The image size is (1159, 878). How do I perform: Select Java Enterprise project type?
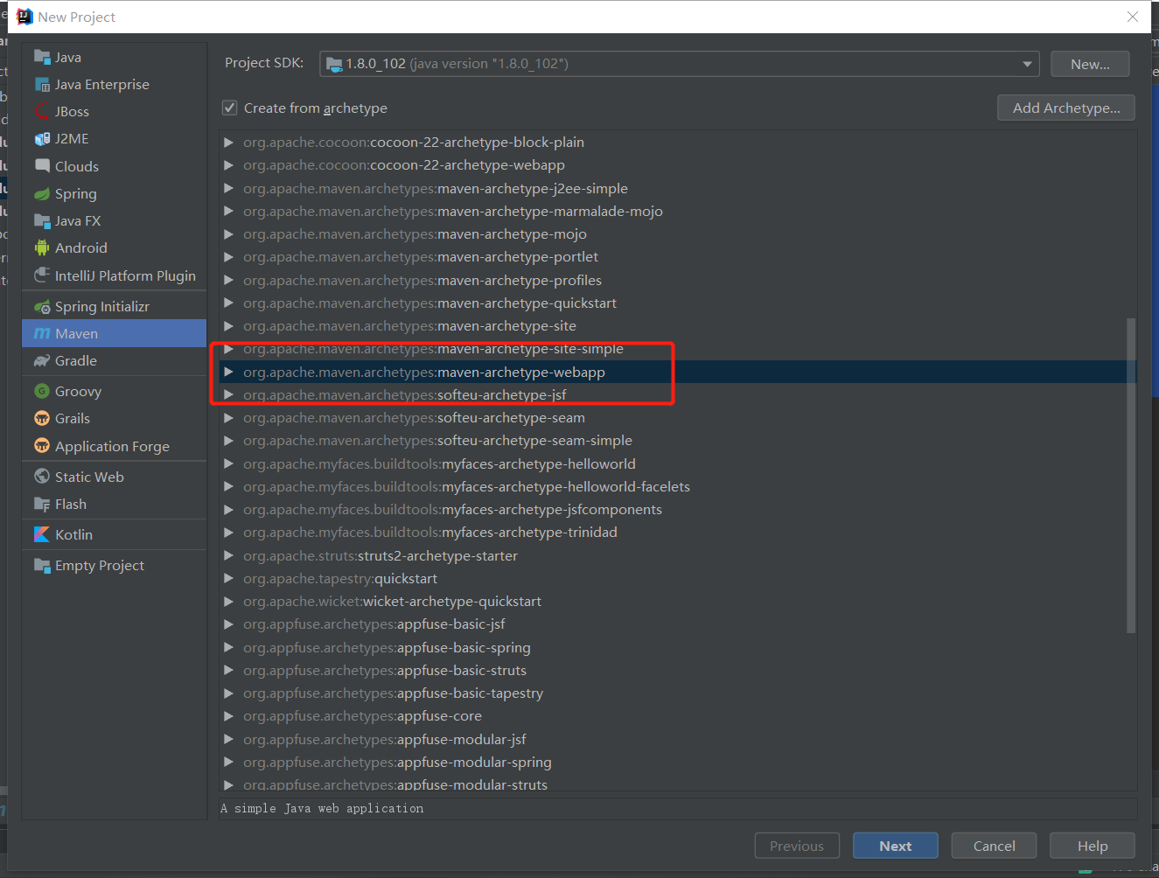coord(101,85)
